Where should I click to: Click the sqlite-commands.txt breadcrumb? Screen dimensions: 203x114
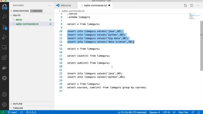tap(73, 11)
